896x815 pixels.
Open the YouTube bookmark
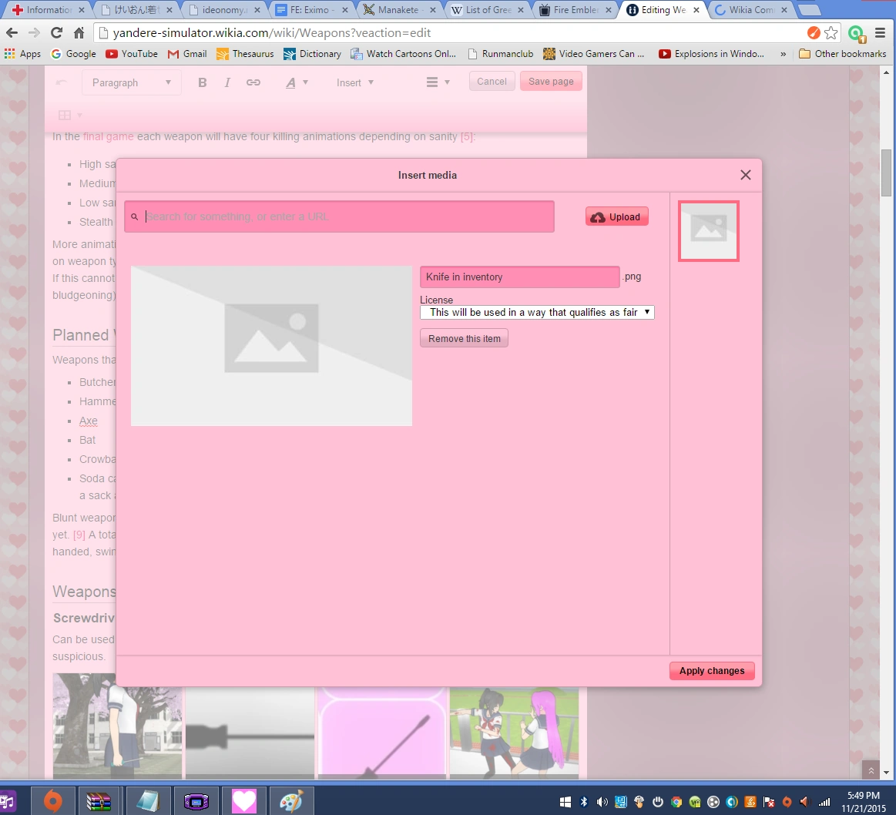tap(132, 54)
